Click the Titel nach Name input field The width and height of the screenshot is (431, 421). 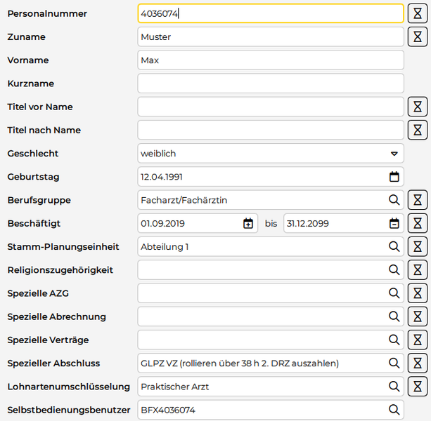tap(271, 130)
